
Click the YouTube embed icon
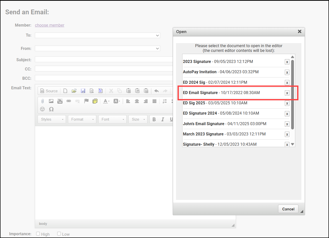tap(60, 101)
